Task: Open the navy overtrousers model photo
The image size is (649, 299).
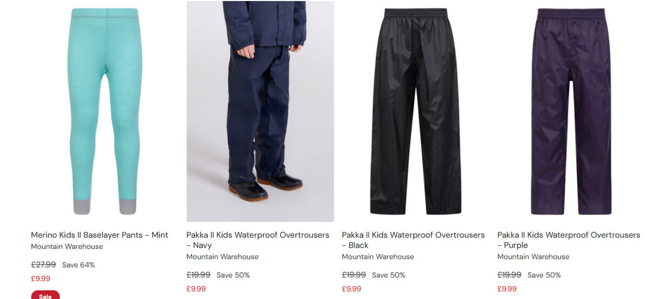Action: [x=260, y=111]
